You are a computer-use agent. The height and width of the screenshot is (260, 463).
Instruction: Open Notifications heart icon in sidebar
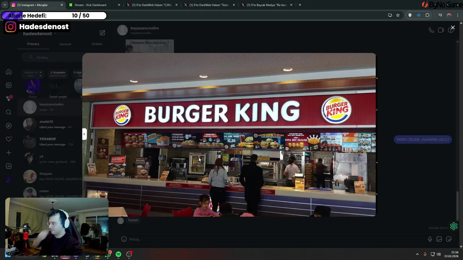tap(9, 139)
